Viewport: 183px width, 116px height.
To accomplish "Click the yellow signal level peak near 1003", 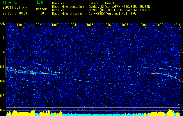I will [x=49, y=111].
